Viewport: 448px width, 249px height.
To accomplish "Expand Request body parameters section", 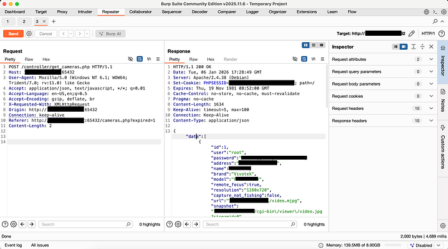I will [383, 84].
